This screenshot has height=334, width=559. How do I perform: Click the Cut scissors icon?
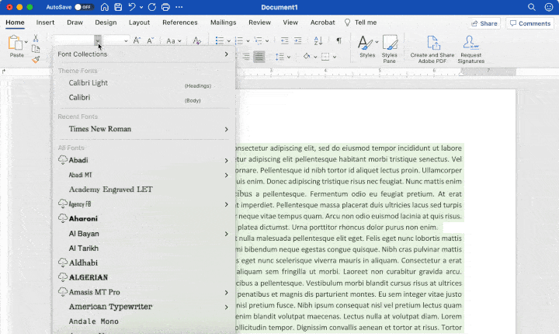(x=36, y=38)
